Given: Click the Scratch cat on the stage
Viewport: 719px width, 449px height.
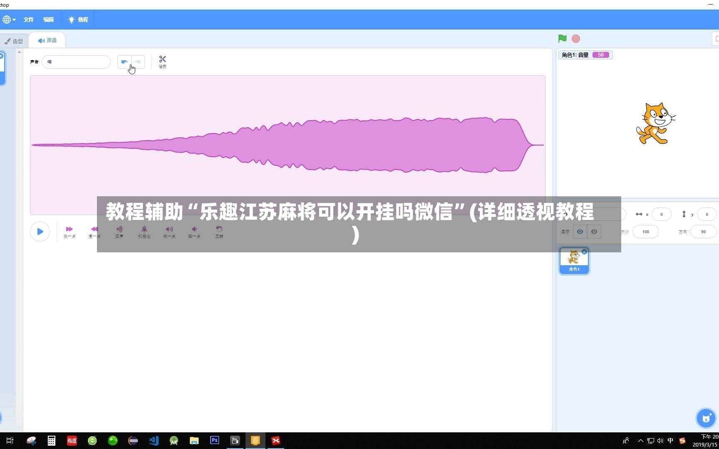Looking at the screenshot, I should 655,123.
